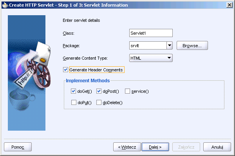Expand the Generate Content Type dropdown

coord(151,58)
